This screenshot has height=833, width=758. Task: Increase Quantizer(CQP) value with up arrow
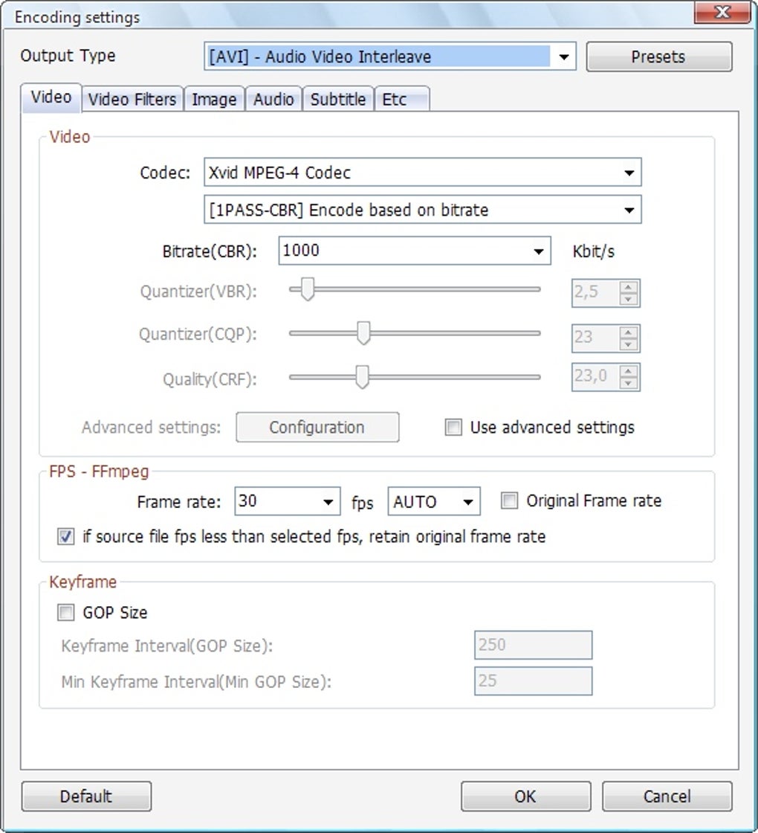pos(629,332)
